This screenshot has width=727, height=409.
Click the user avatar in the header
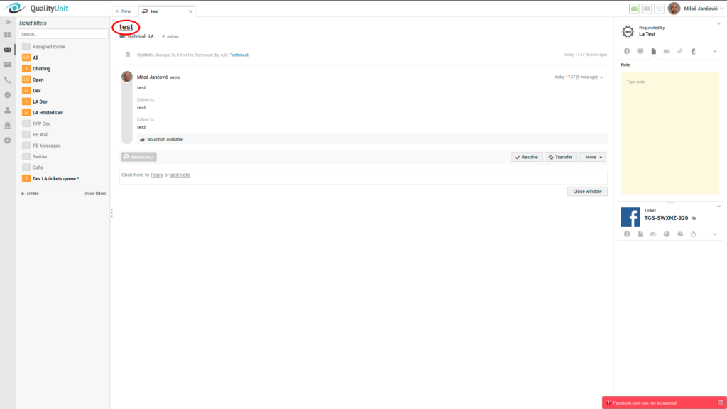click(x=674, y=9)
